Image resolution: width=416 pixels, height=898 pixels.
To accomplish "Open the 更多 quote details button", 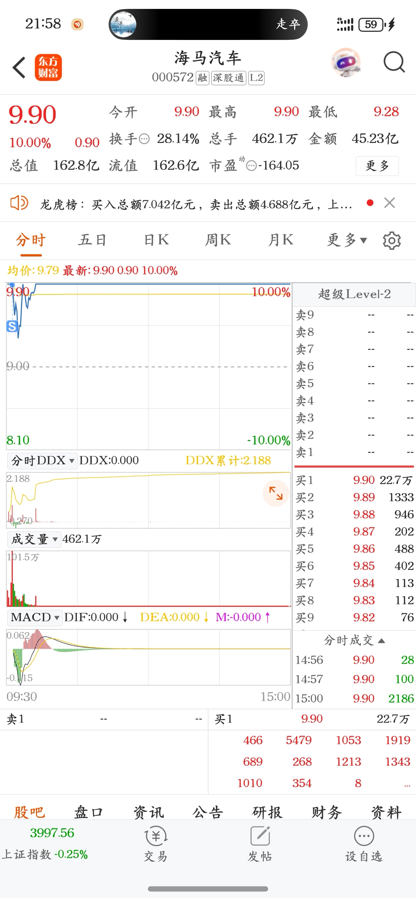I will coord(377,166).
